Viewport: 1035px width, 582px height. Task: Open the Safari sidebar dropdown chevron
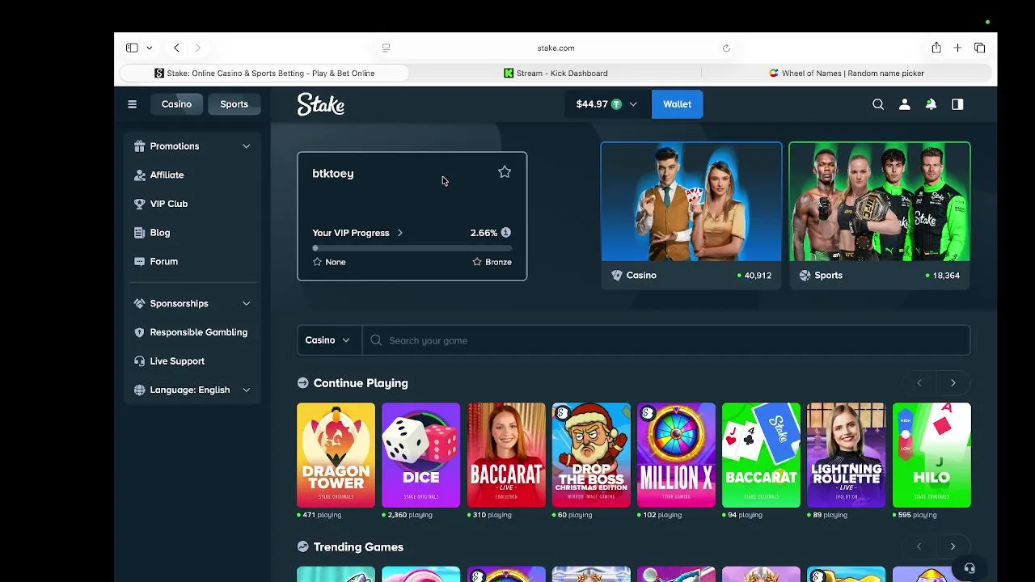pyautogui.click(x=150, y=48)
